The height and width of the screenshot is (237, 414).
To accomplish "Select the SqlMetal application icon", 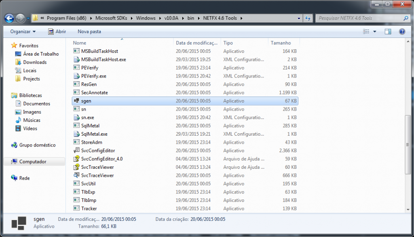I will tap(76, 126).
